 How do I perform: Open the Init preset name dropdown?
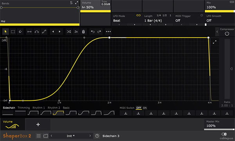pos(70,136)
